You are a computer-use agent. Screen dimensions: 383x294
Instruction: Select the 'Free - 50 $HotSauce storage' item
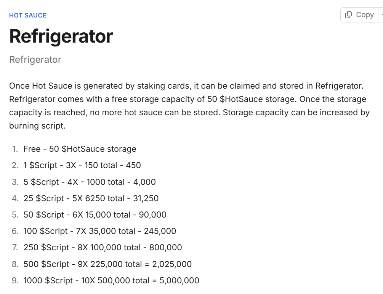(80, 149)
